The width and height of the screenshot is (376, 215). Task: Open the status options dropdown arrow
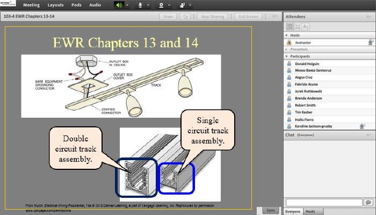pos(190,5)
